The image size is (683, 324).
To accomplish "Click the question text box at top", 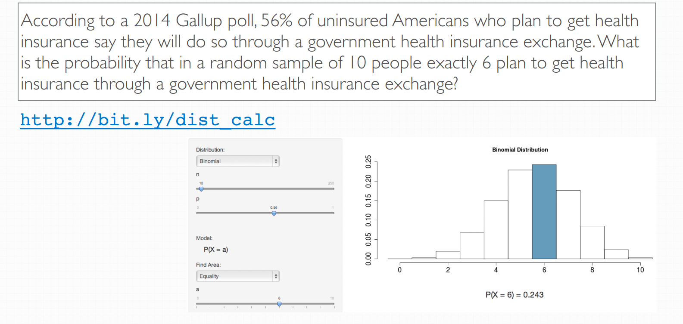I will 337,52.
